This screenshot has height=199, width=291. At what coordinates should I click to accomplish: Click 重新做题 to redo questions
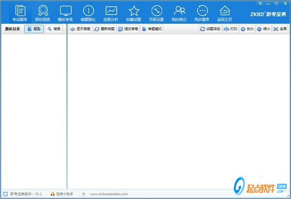click(x=105, y=29)
